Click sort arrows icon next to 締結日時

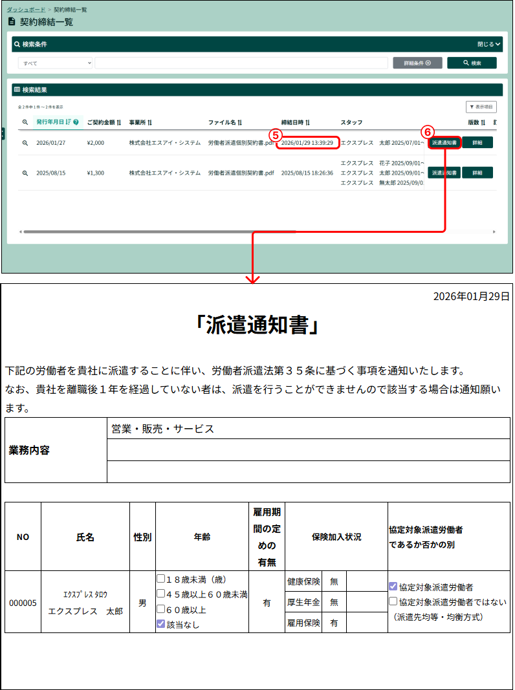coord(308,122)
